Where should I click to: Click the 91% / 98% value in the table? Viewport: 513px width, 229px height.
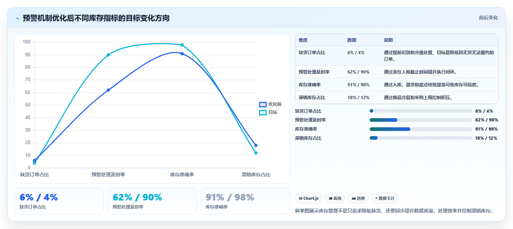pyautogui.click(x=358, y=85)
